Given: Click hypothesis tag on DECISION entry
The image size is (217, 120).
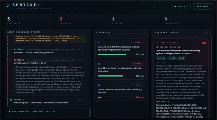Looking at the screenshot, I should coord(51,60).
